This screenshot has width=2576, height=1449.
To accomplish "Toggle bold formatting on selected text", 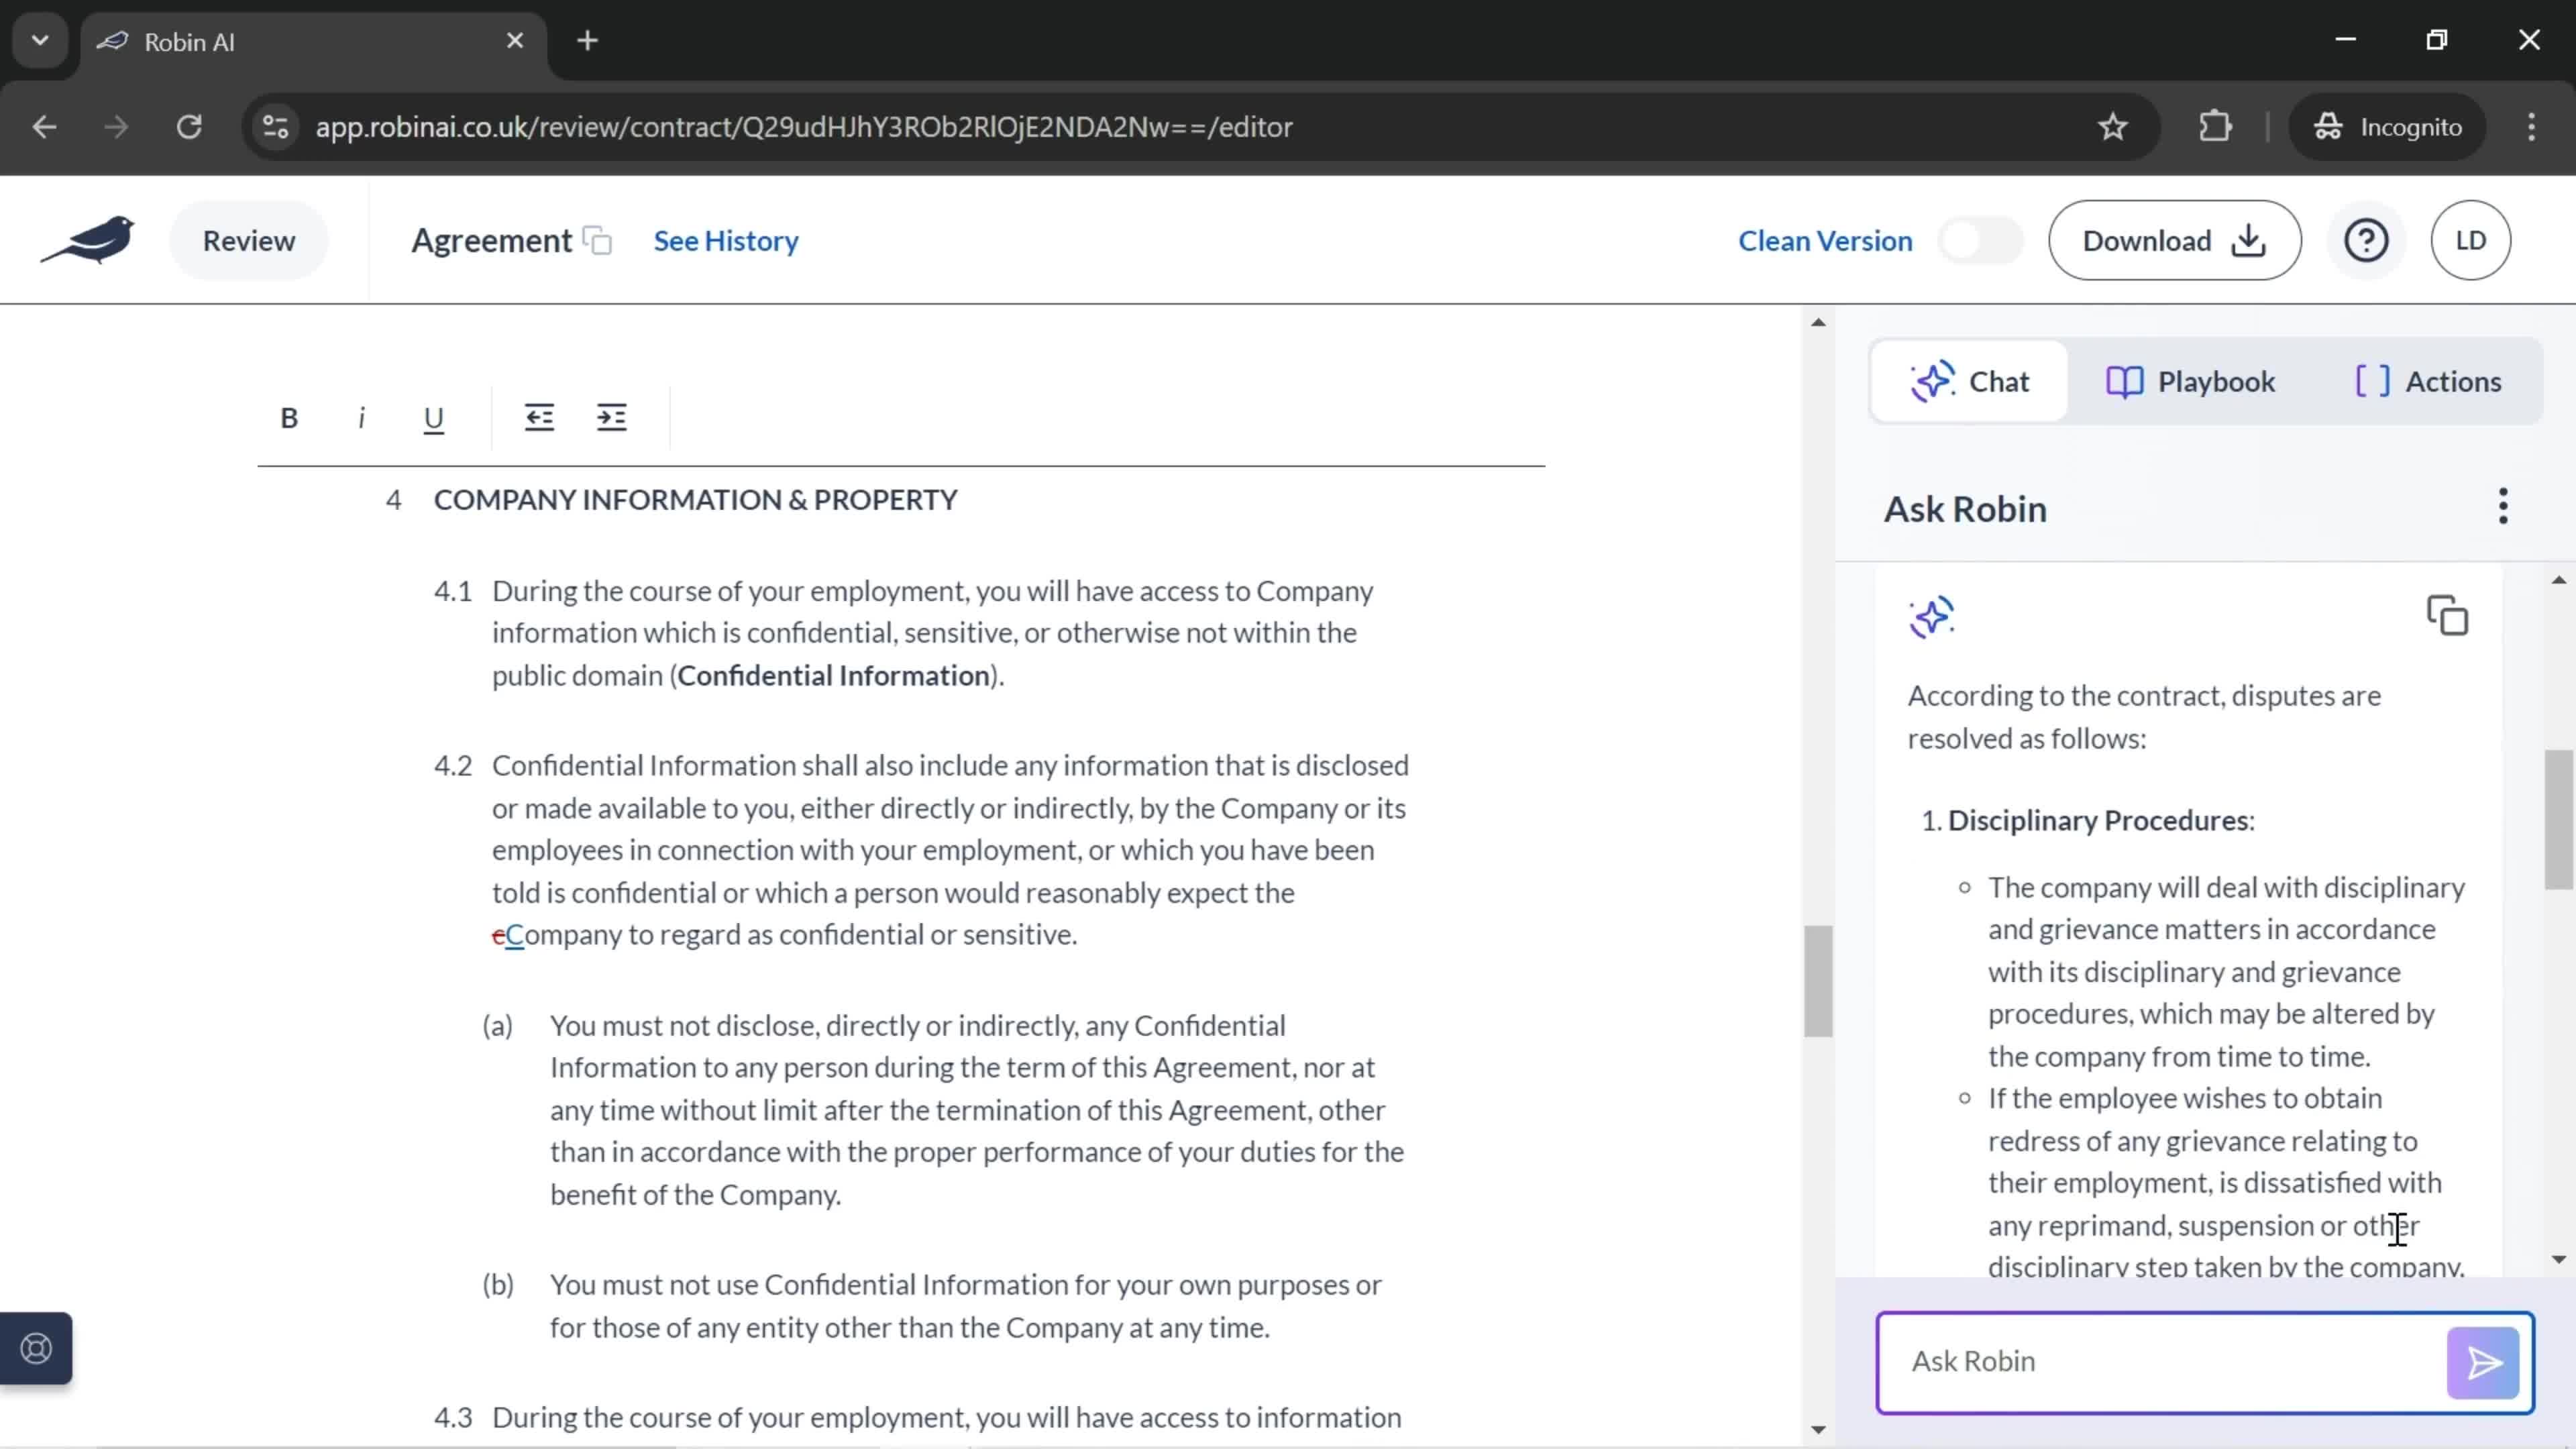I will point(288,417).
